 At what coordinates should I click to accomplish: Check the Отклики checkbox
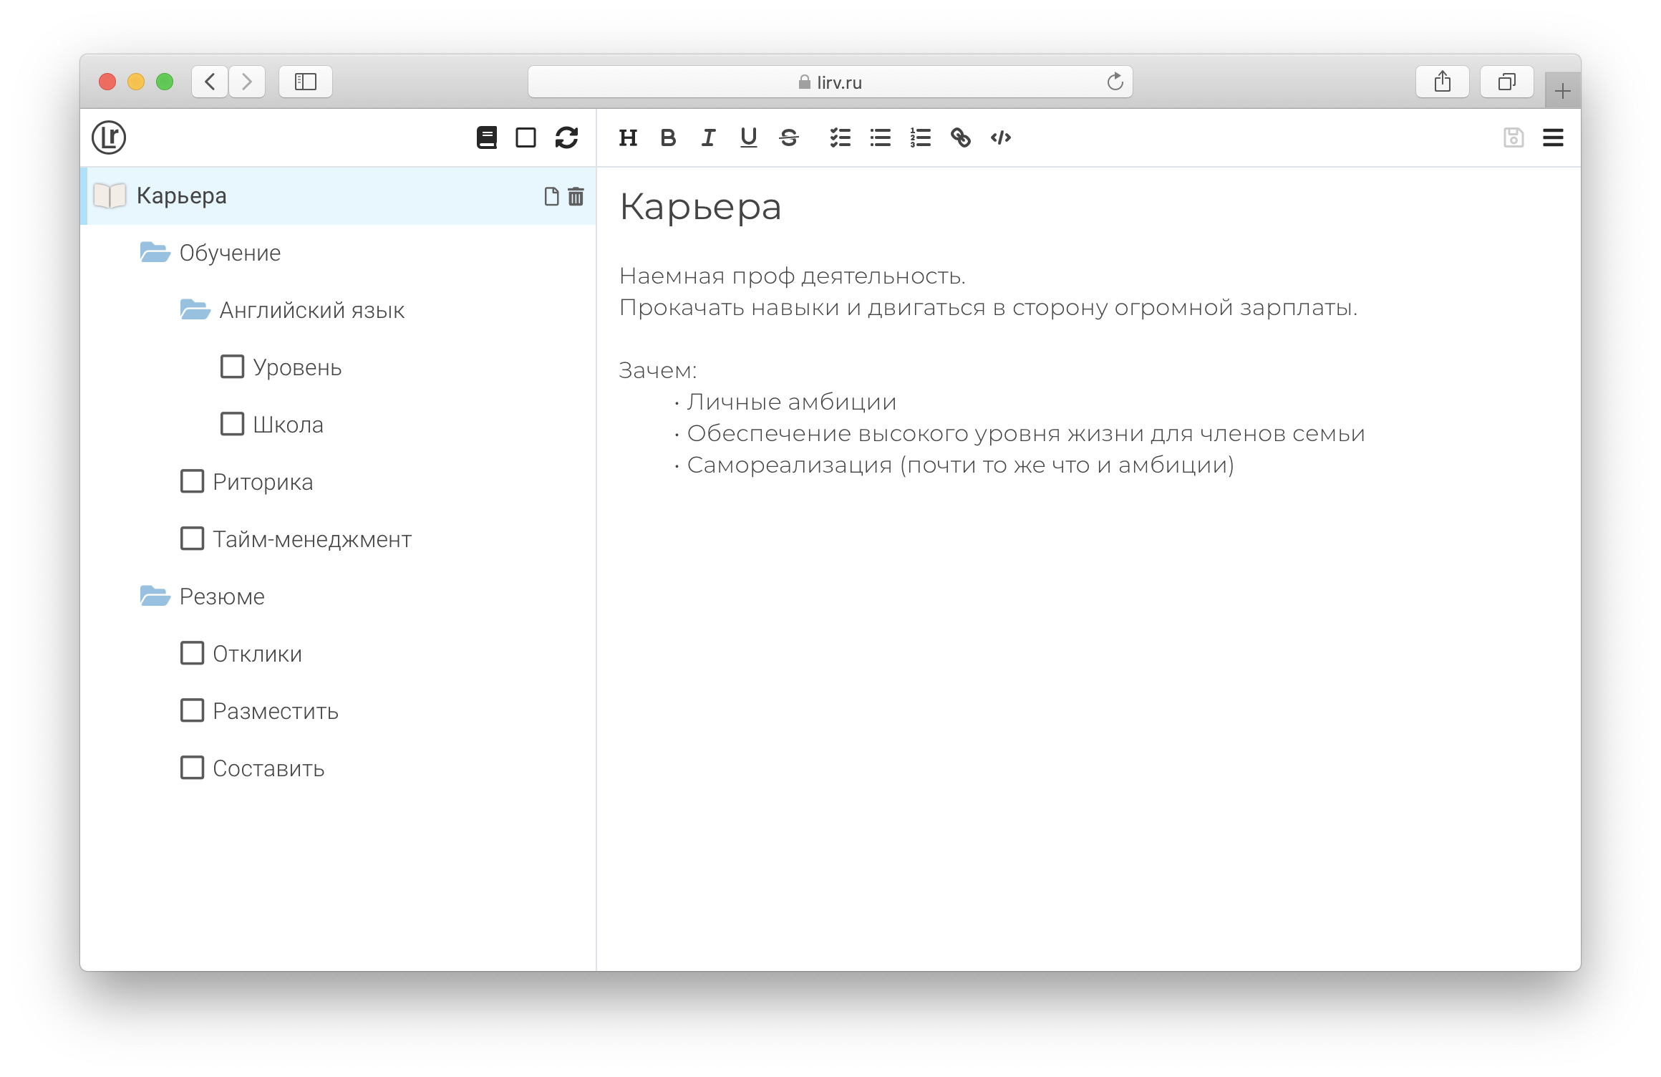point(192,653)
